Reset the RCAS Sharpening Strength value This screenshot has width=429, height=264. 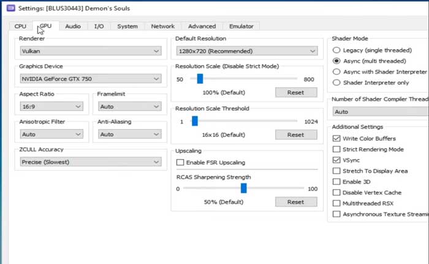pyautogui.click(x=295, y=201)
